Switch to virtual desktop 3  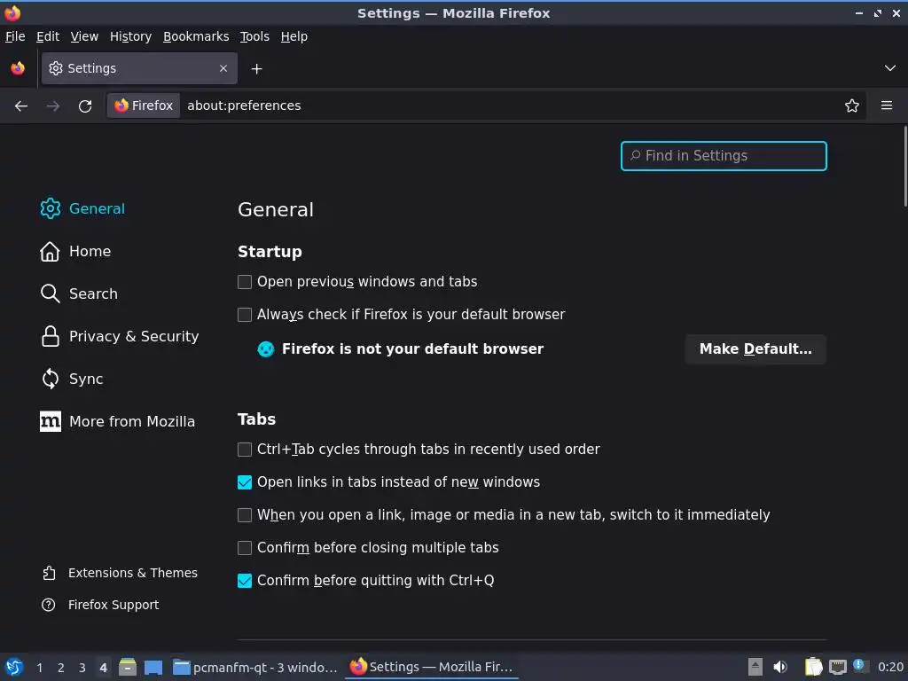82,668
